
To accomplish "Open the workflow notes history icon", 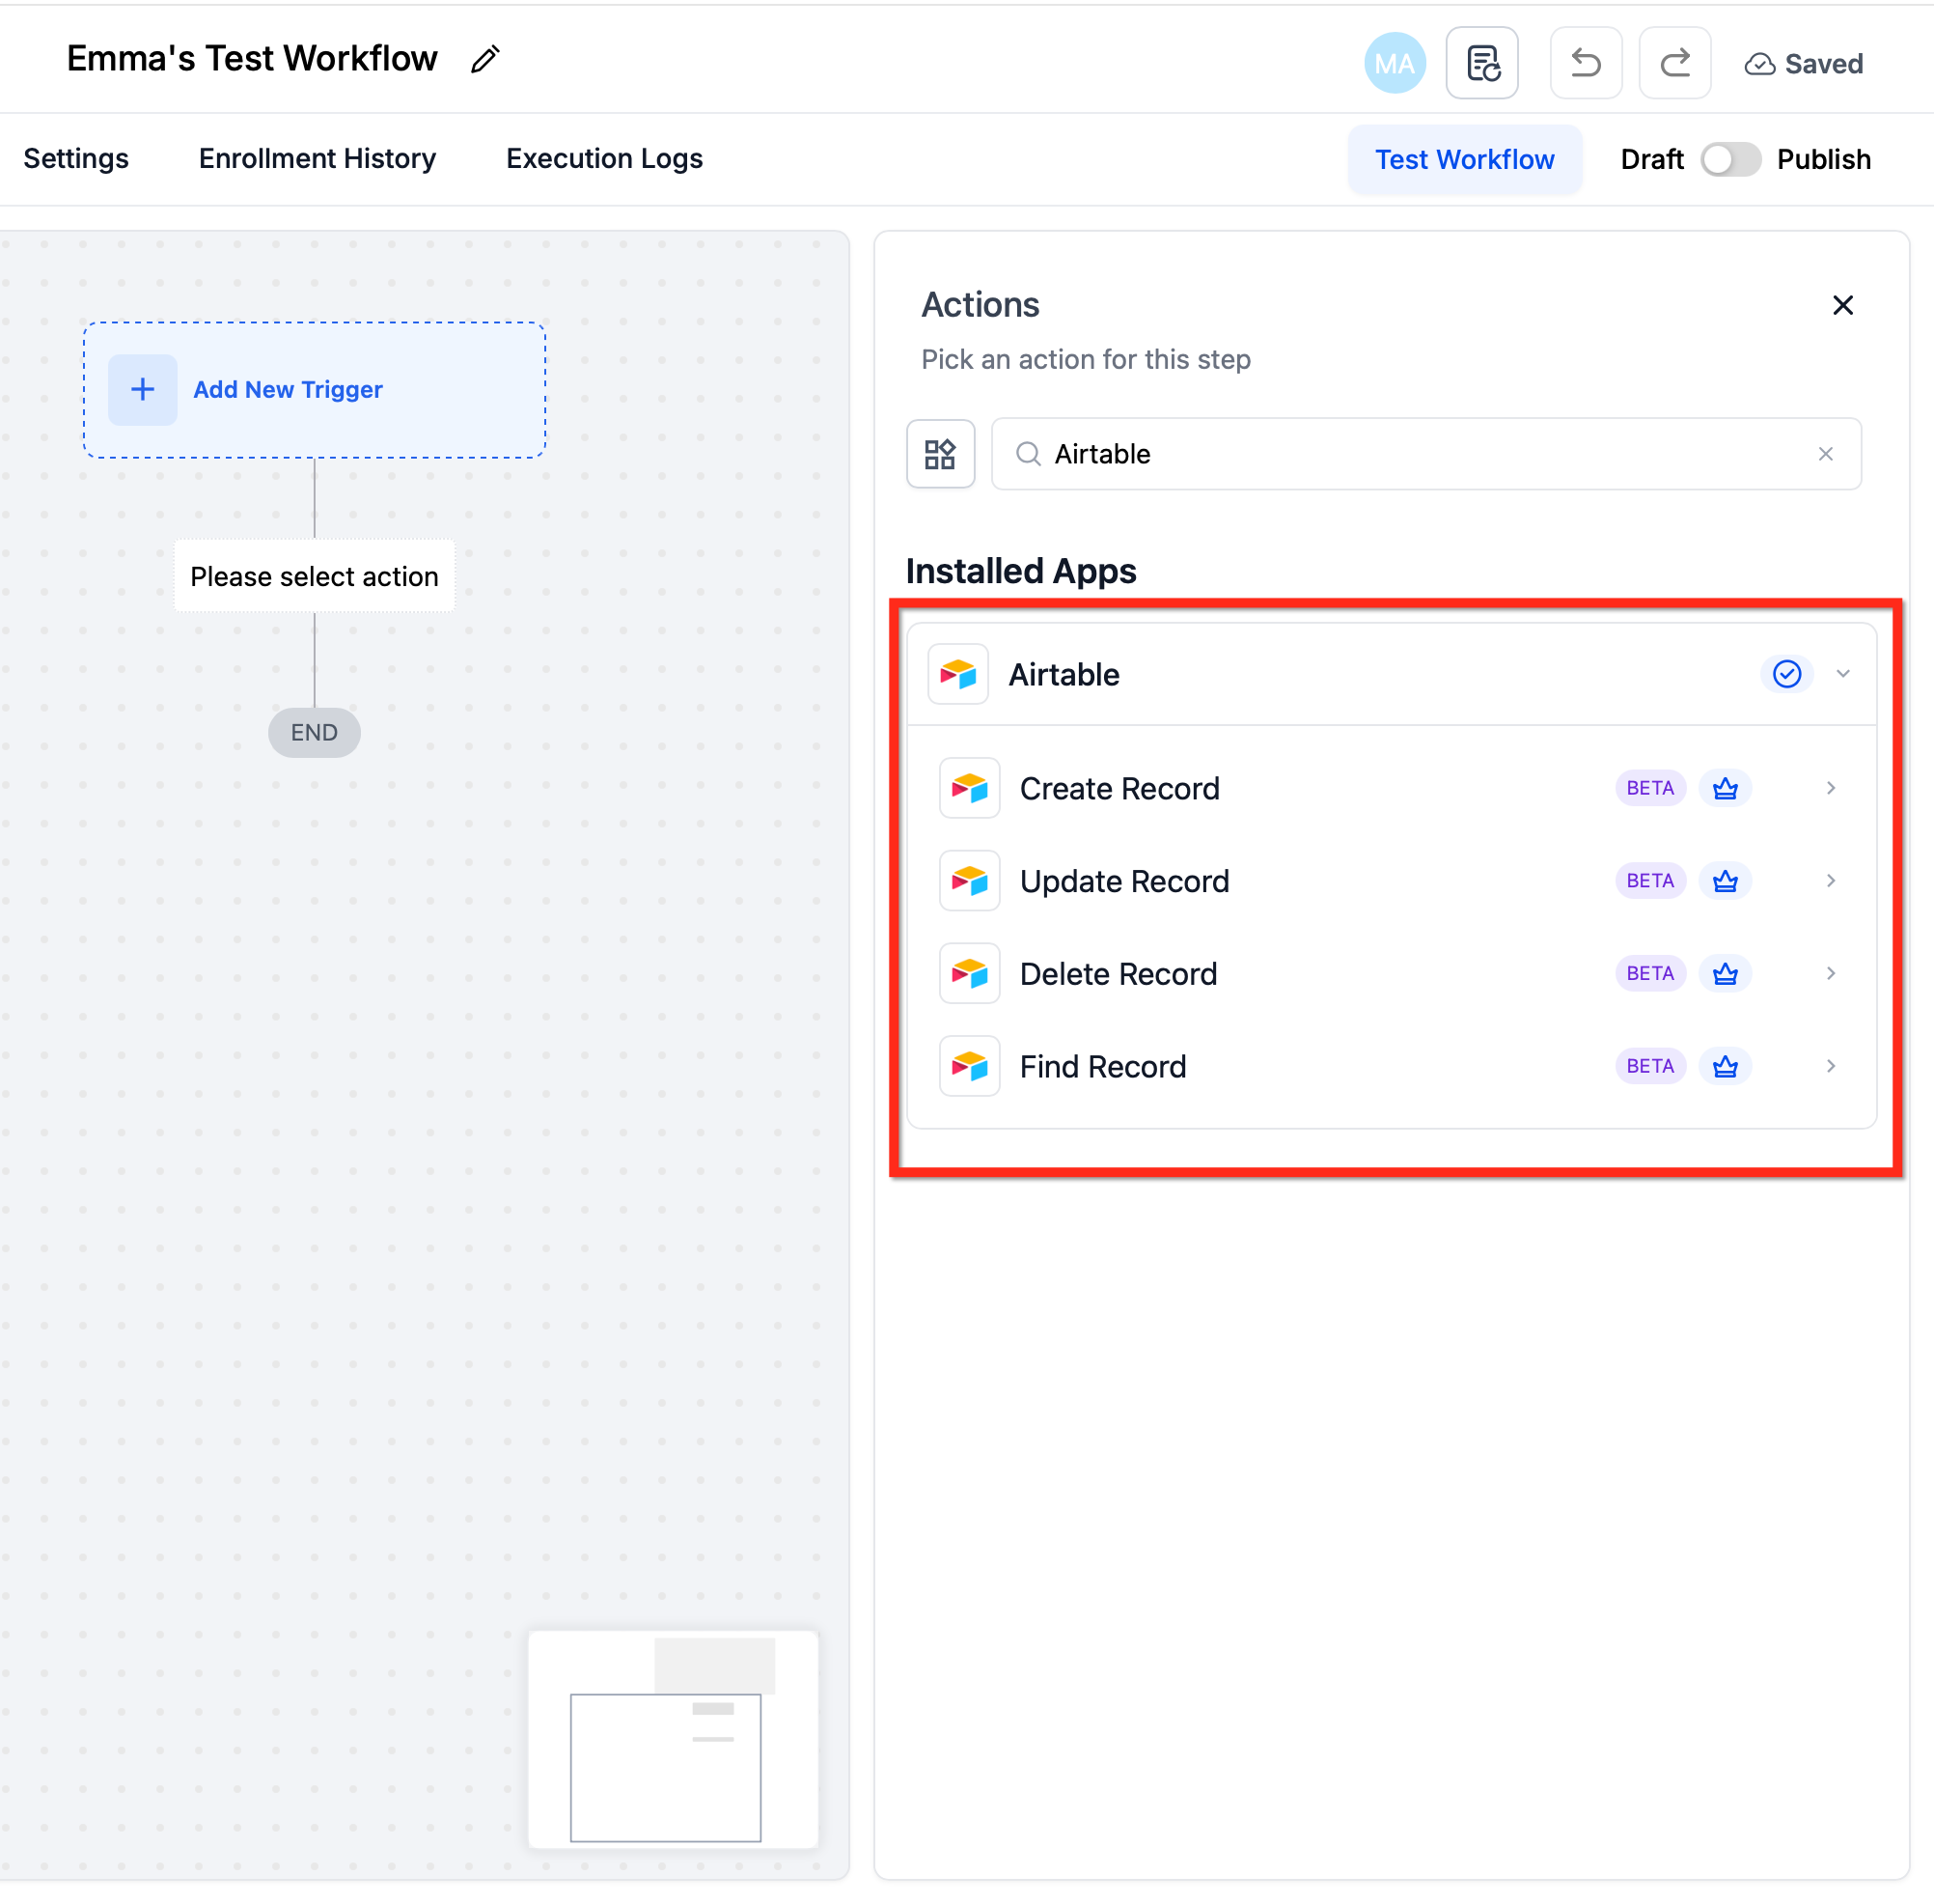I will pos(1482,63).
